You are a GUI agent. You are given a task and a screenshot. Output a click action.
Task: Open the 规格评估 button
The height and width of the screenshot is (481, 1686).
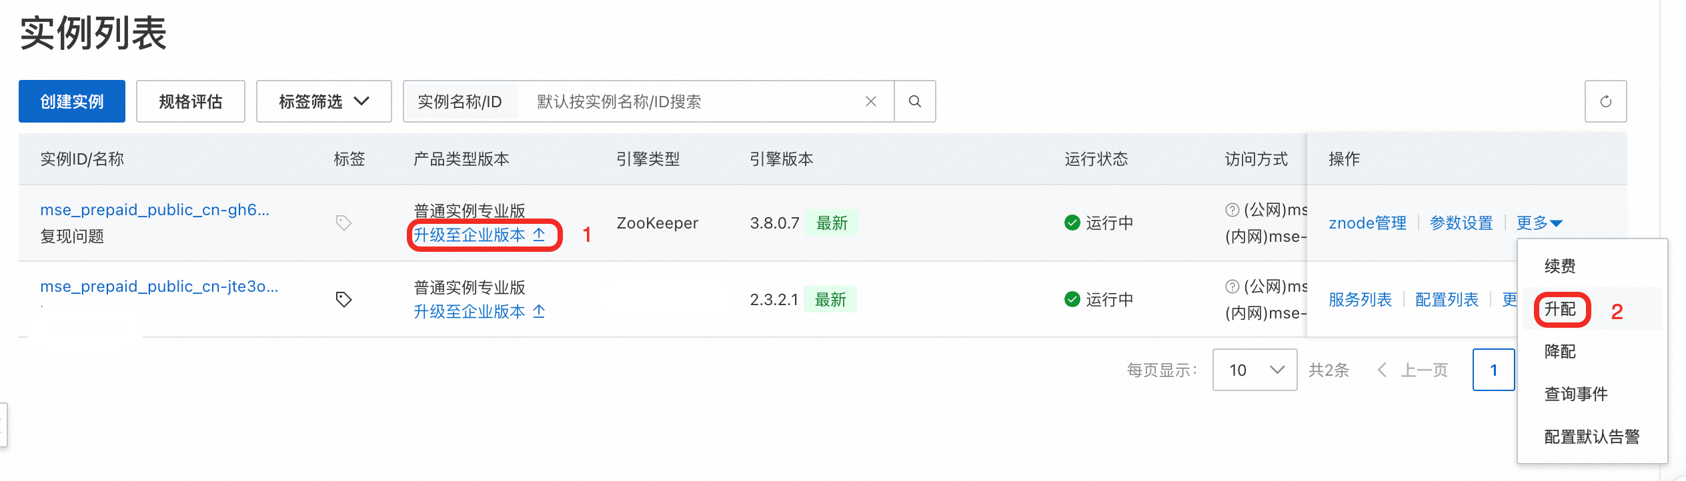[x=191, y=101]
